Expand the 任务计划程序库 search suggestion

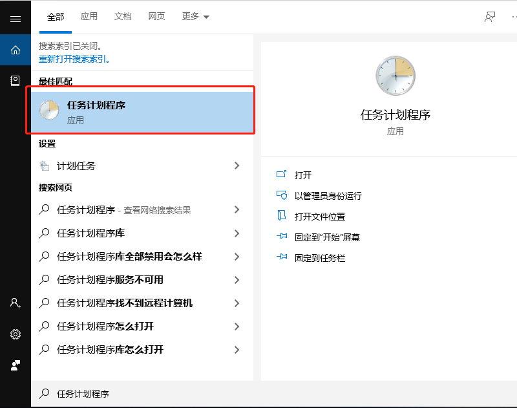coord(237,233)
